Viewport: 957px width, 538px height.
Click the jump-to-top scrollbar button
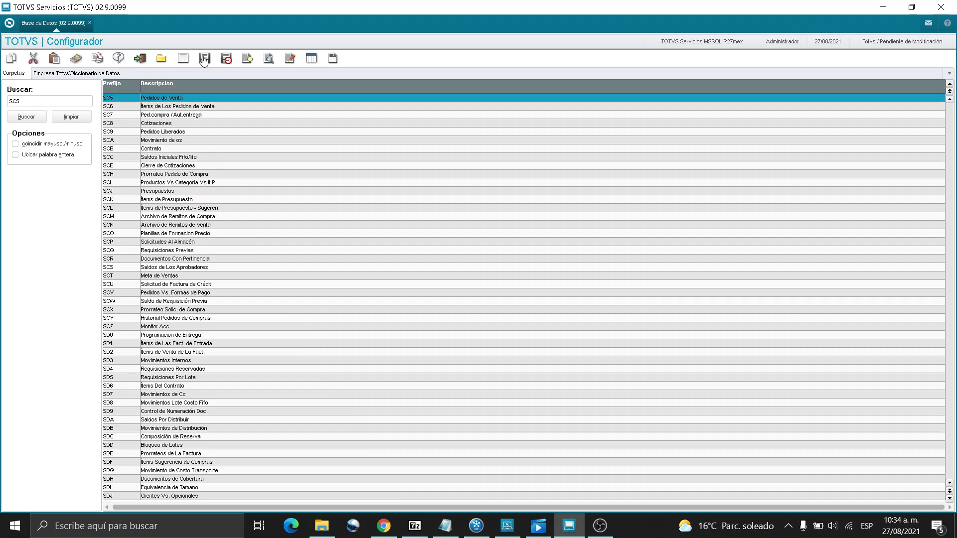pyautogui.click(x=950, y=83)
